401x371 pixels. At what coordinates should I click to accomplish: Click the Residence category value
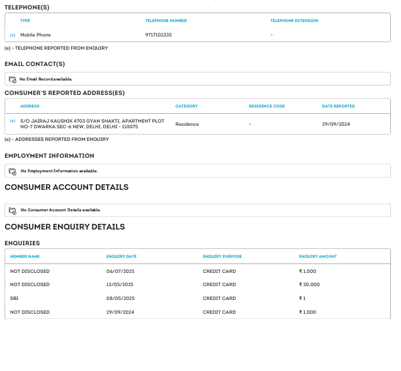coord(187,124)
